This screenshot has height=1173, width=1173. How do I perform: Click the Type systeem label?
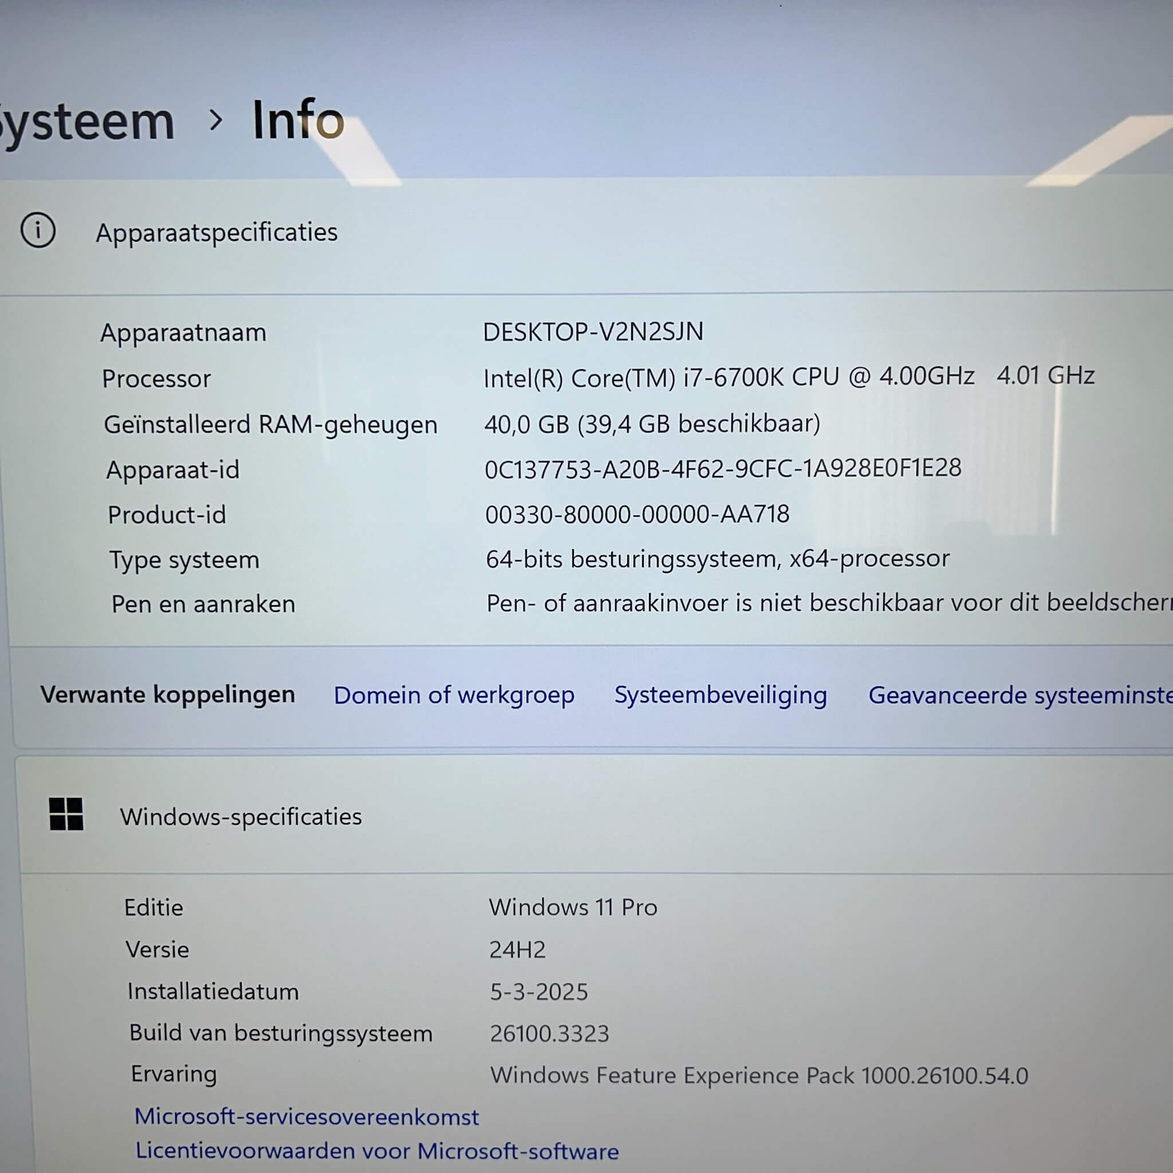click(x=184, y=560)
